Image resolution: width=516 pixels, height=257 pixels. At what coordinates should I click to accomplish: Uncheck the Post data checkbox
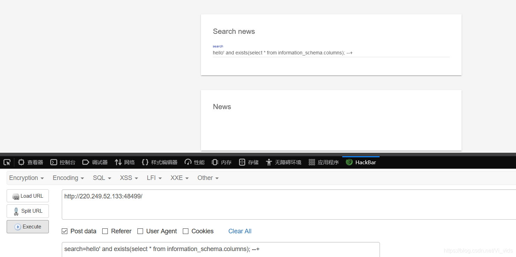65,231
